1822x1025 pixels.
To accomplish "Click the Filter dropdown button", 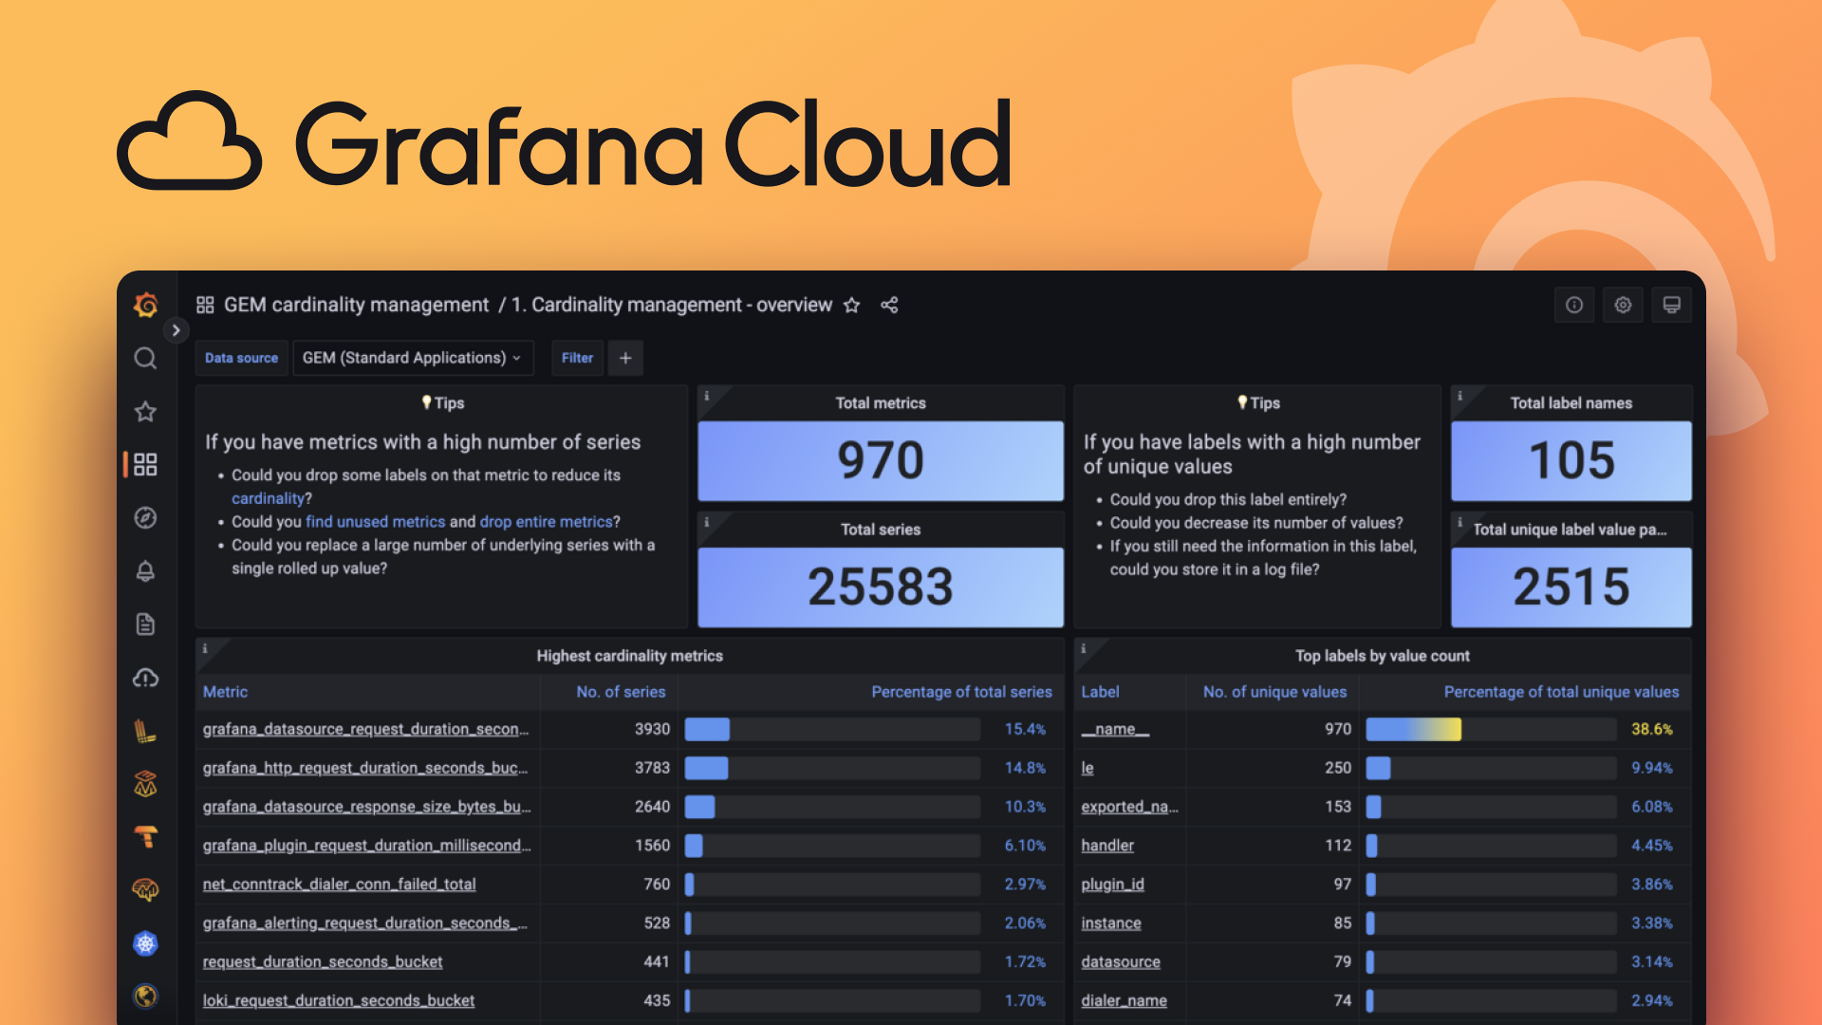I will coord(577,358).
